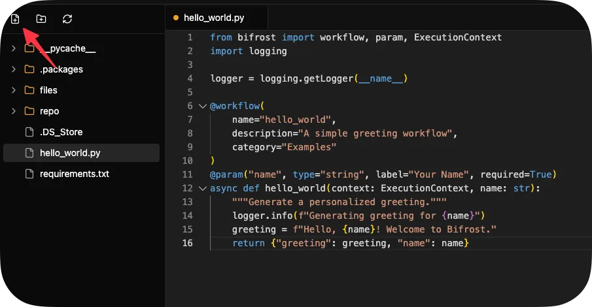The height and width of the screenshot is (307, 592).
Task: Create a new file using the toolbar icon
Action: [x=15, y=19]
